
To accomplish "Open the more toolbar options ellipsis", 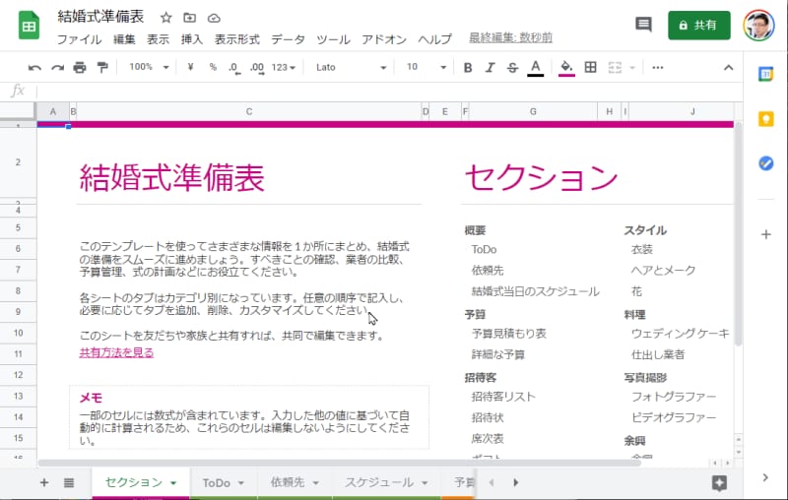I will [x=657, y=67].
